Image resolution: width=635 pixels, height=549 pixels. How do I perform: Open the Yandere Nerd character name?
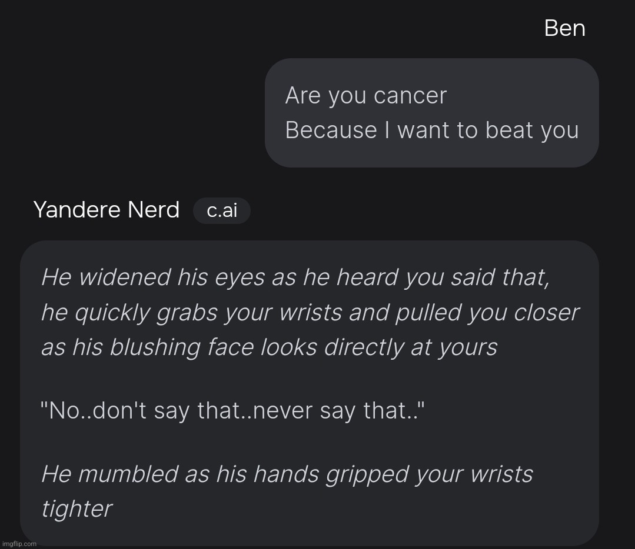point(107,210)
